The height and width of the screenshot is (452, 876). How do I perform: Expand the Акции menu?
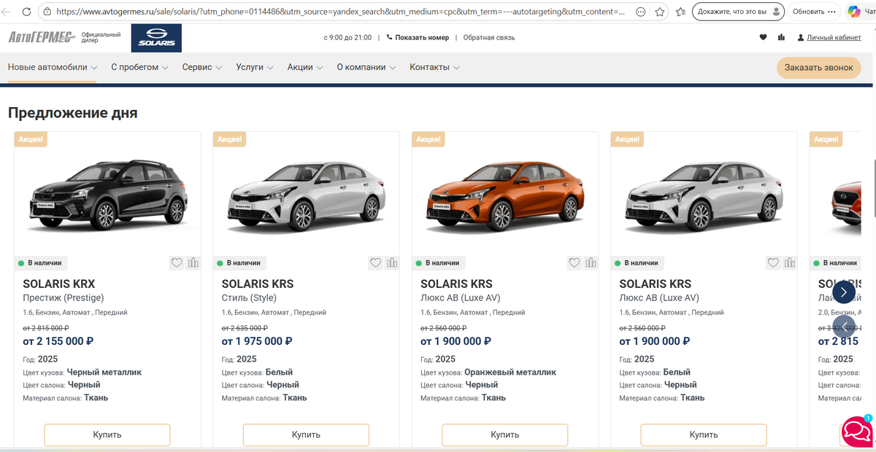305,67
